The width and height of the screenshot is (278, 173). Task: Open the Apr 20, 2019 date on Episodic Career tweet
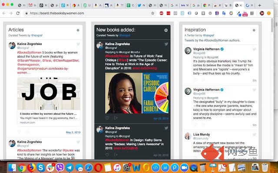pyautogui.click(x=161, y=119)
